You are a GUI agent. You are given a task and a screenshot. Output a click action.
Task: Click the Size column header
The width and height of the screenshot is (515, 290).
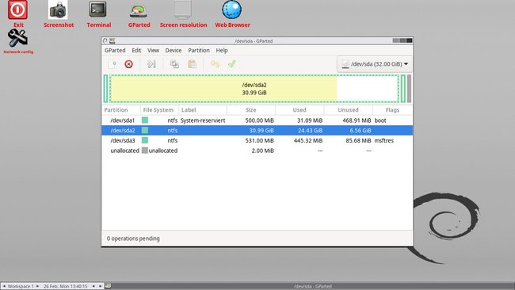click(x=251, y=110)
